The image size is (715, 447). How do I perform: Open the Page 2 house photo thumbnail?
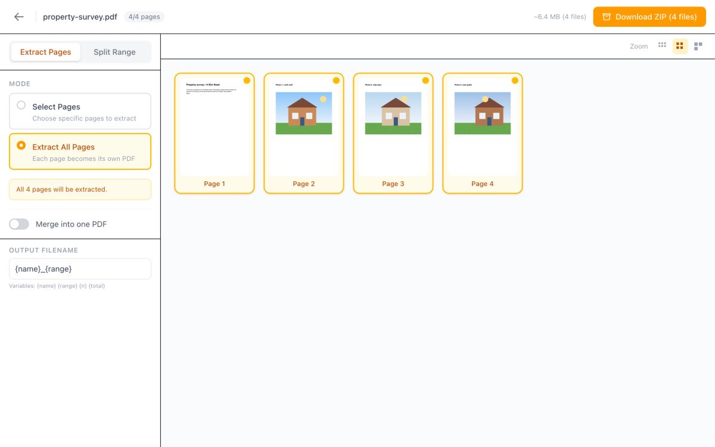tap(304, 113)
